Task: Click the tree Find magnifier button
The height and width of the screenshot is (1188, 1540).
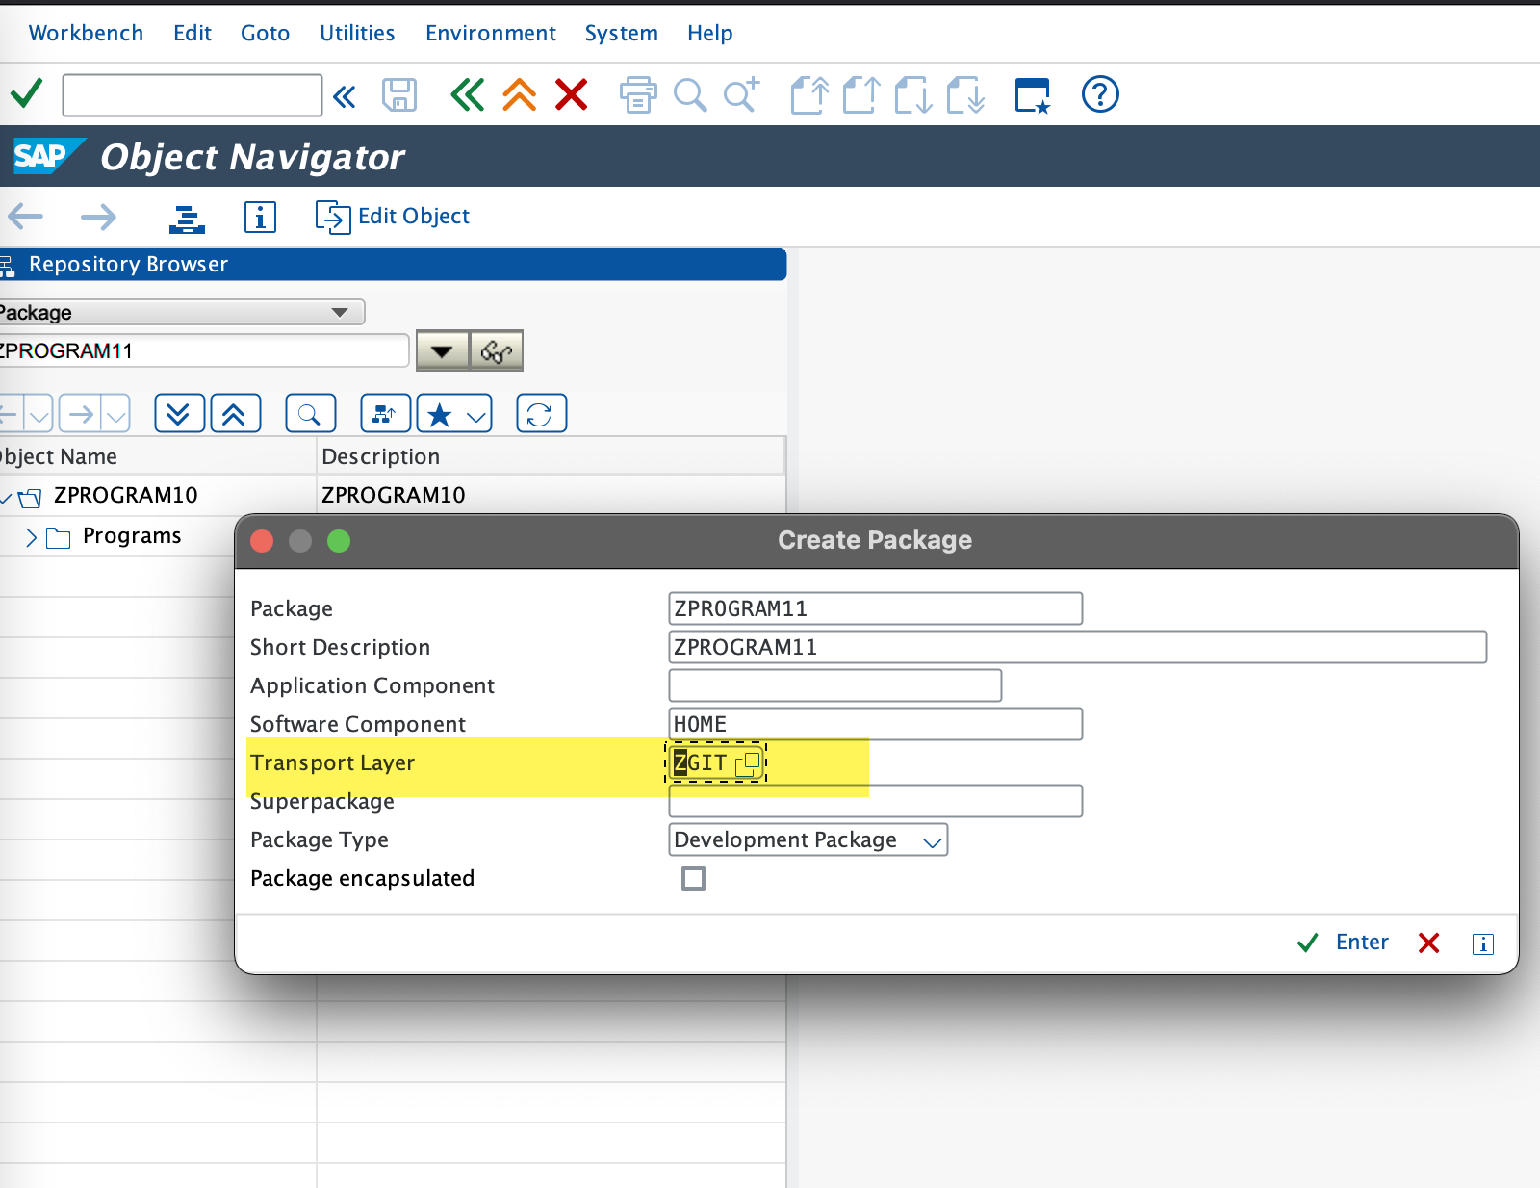Action: coord(310,414)
